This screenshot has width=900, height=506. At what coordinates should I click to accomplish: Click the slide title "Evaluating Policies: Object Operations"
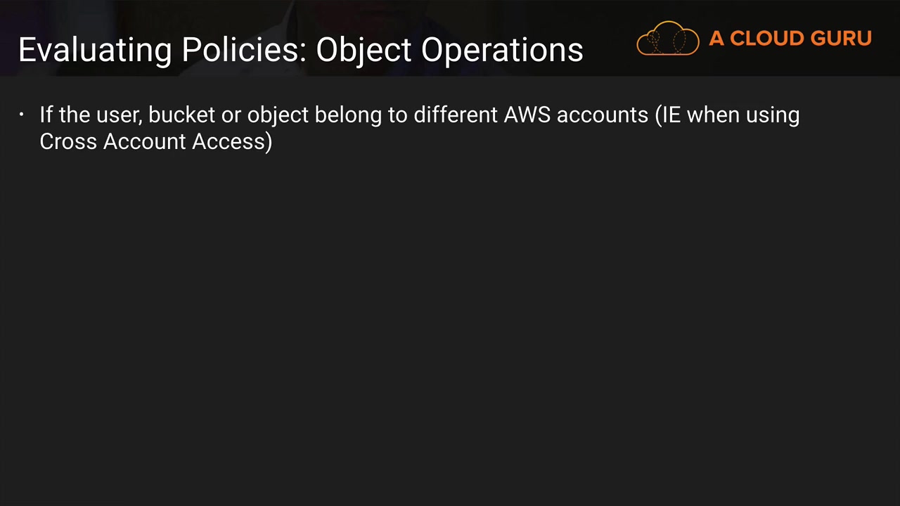click(x=300, y=50)
